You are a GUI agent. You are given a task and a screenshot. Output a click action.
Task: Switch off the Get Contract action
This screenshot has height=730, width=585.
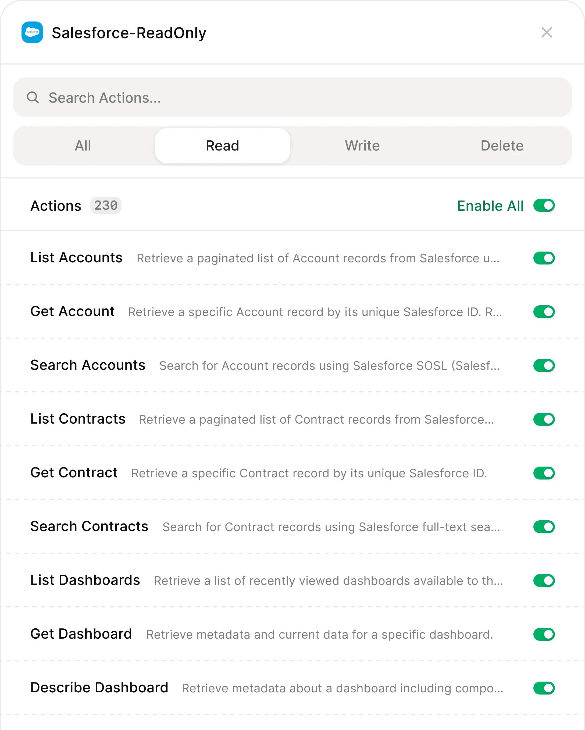coord(544,473)
